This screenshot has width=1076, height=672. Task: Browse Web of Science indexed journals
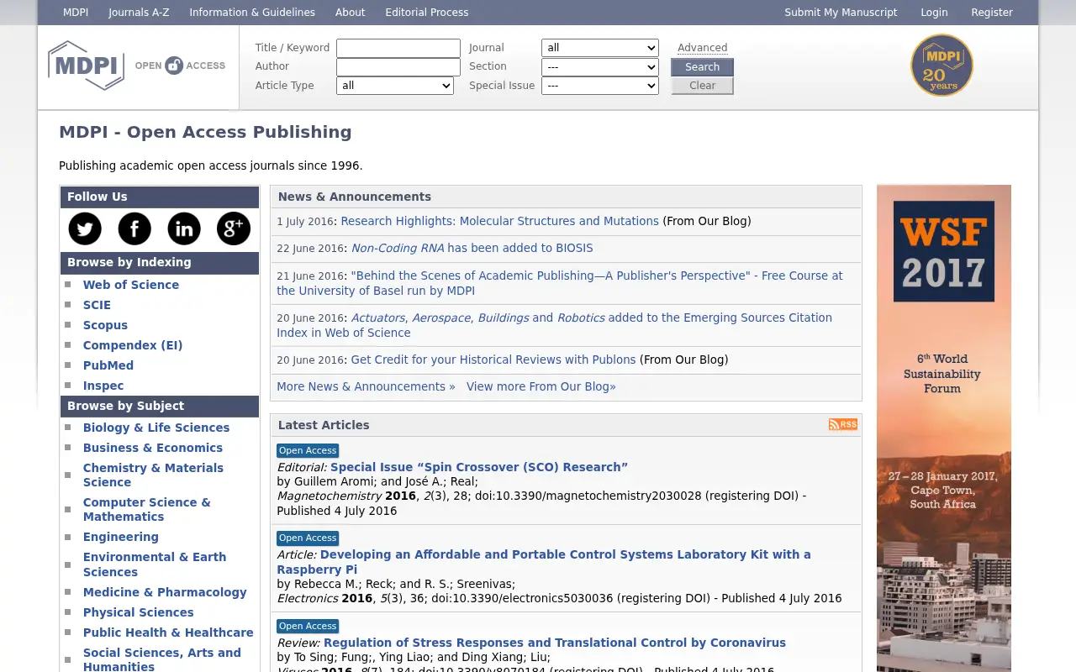pos(131,285)
